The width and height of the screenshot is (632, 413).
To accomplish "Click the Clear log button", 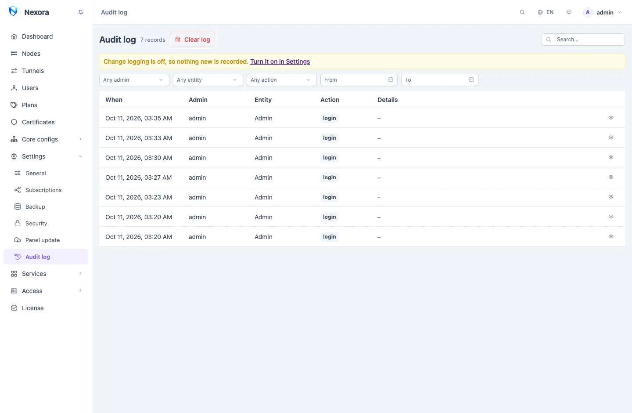I will point(192,40).
